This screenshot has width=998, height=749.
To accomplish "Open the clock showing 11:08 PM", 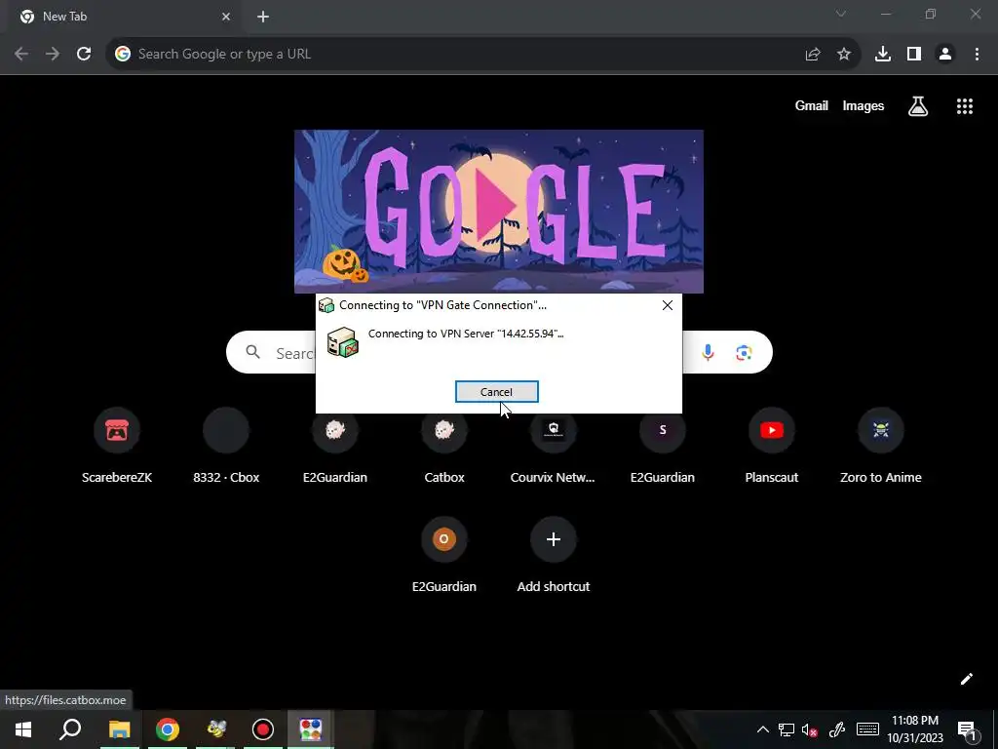I will click(x=914, y=729).
